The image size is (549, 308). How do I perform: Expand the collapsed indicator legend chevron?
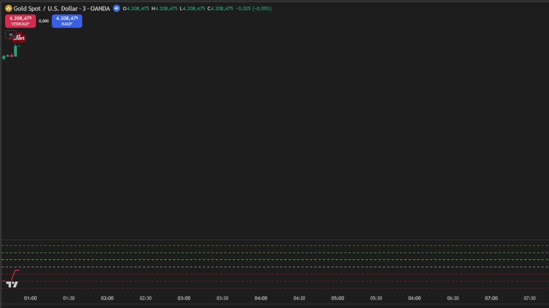(x=11, y=35)
